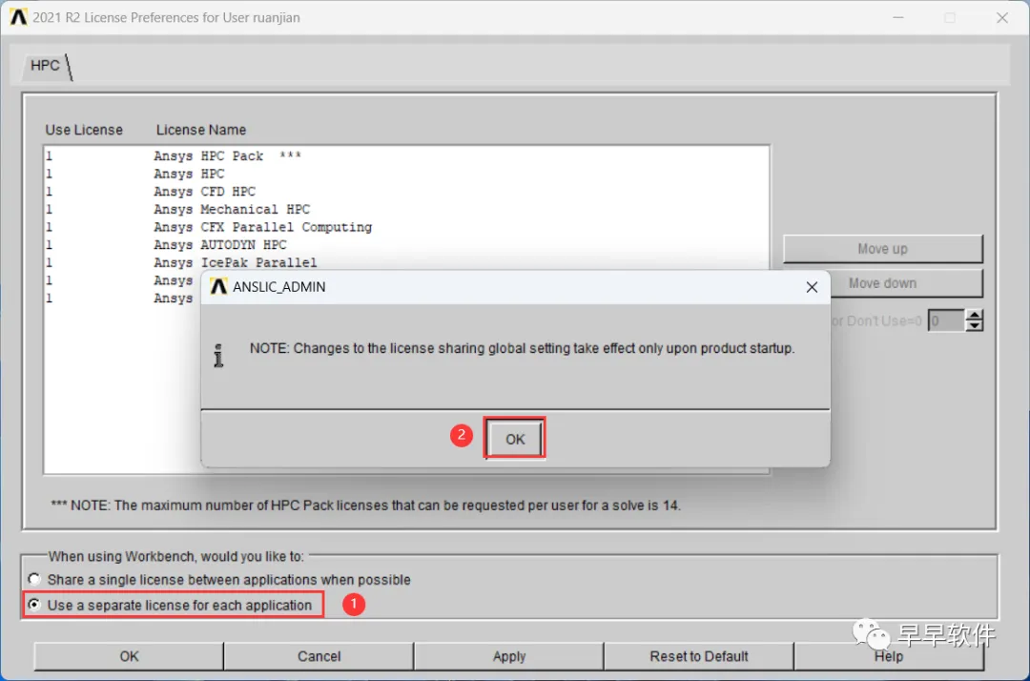Decrease the Use/Don't Use spinner value
Viewport: 1030px width, 681px height.
pyautogui.click(x=974, y=326)
